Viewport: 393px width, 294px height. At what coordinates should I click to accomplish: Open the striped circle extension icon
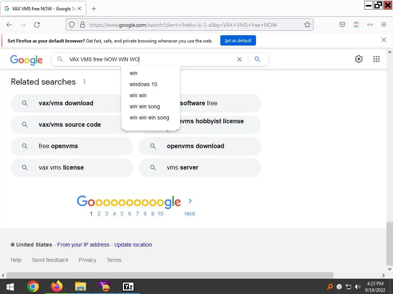[x=356, y=24]
